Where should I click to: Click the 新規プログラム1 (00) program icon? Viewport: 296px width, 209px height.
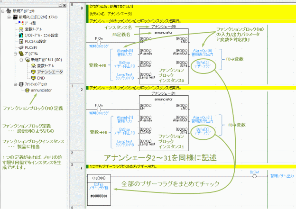click(28, 60)
